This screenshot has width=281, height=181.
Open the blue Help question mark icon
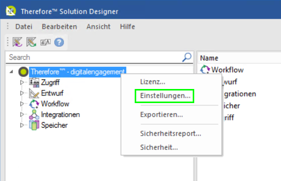59,42
